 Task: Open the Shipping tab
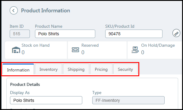[x=76, y=69]
